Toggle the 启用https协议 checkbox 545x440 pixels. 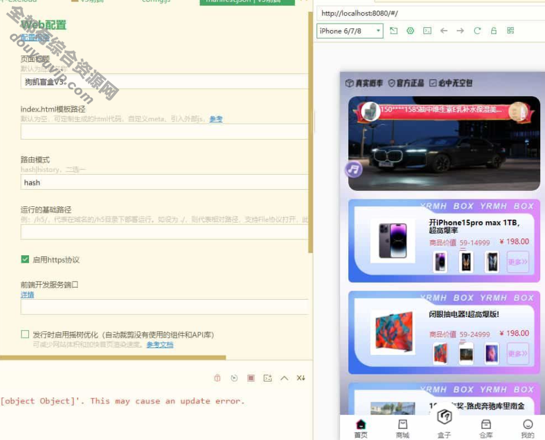coord(25,259)
